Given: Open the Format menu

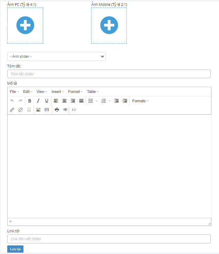Looking at the screenshot, I should click(x=75, y=92).
